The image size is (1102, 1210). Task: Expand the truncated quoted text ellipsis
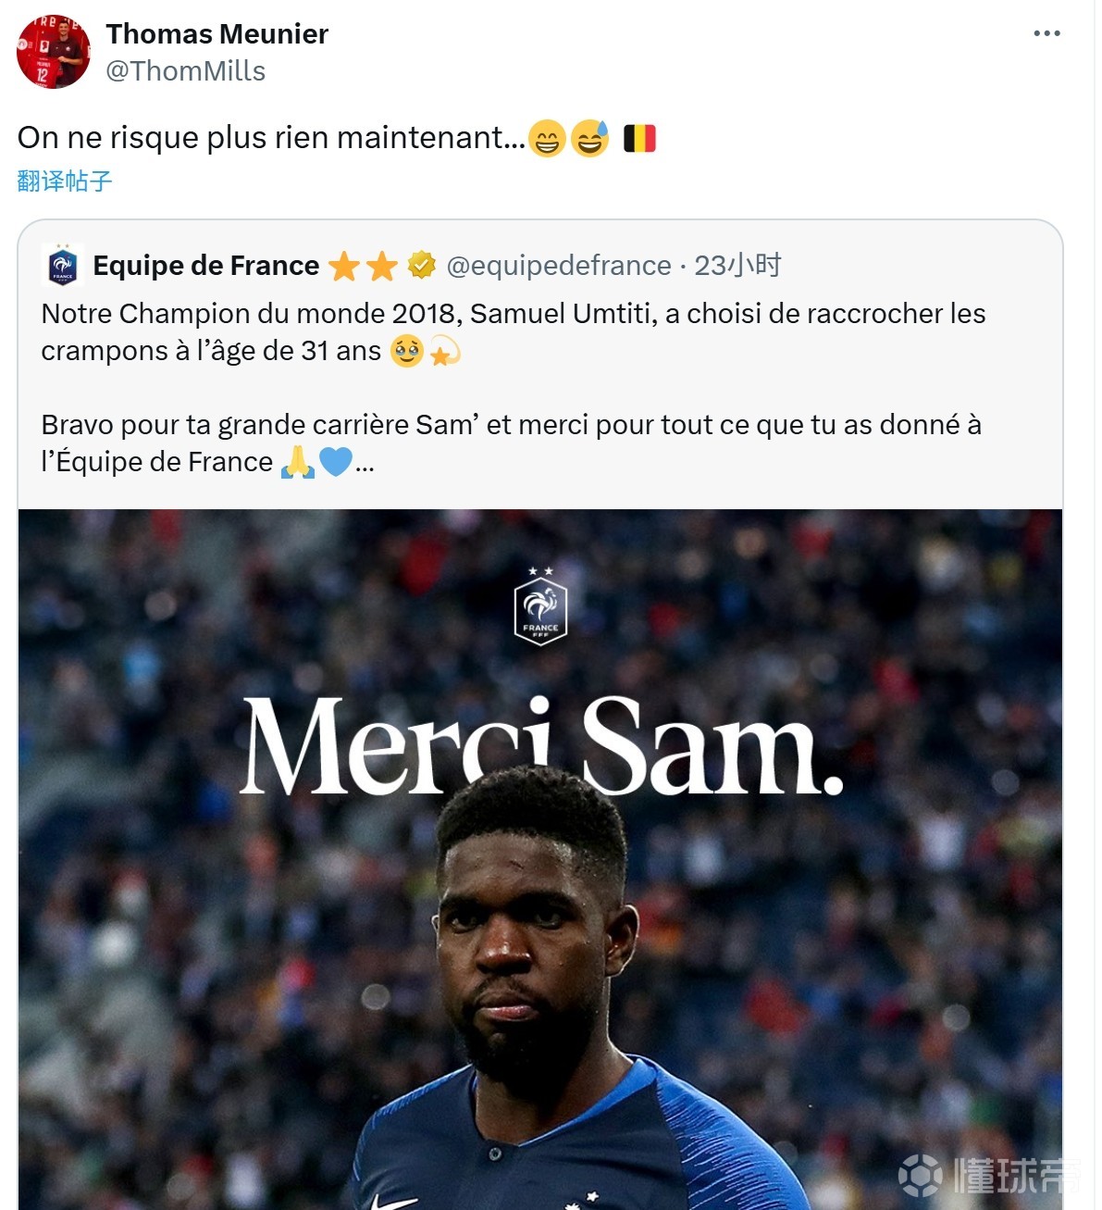(x=365, y=463)
